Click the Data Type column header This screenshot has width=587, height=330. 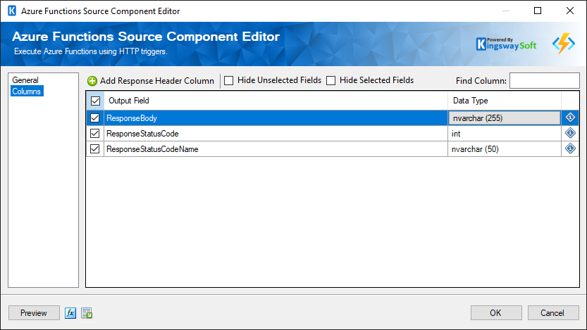505,101
